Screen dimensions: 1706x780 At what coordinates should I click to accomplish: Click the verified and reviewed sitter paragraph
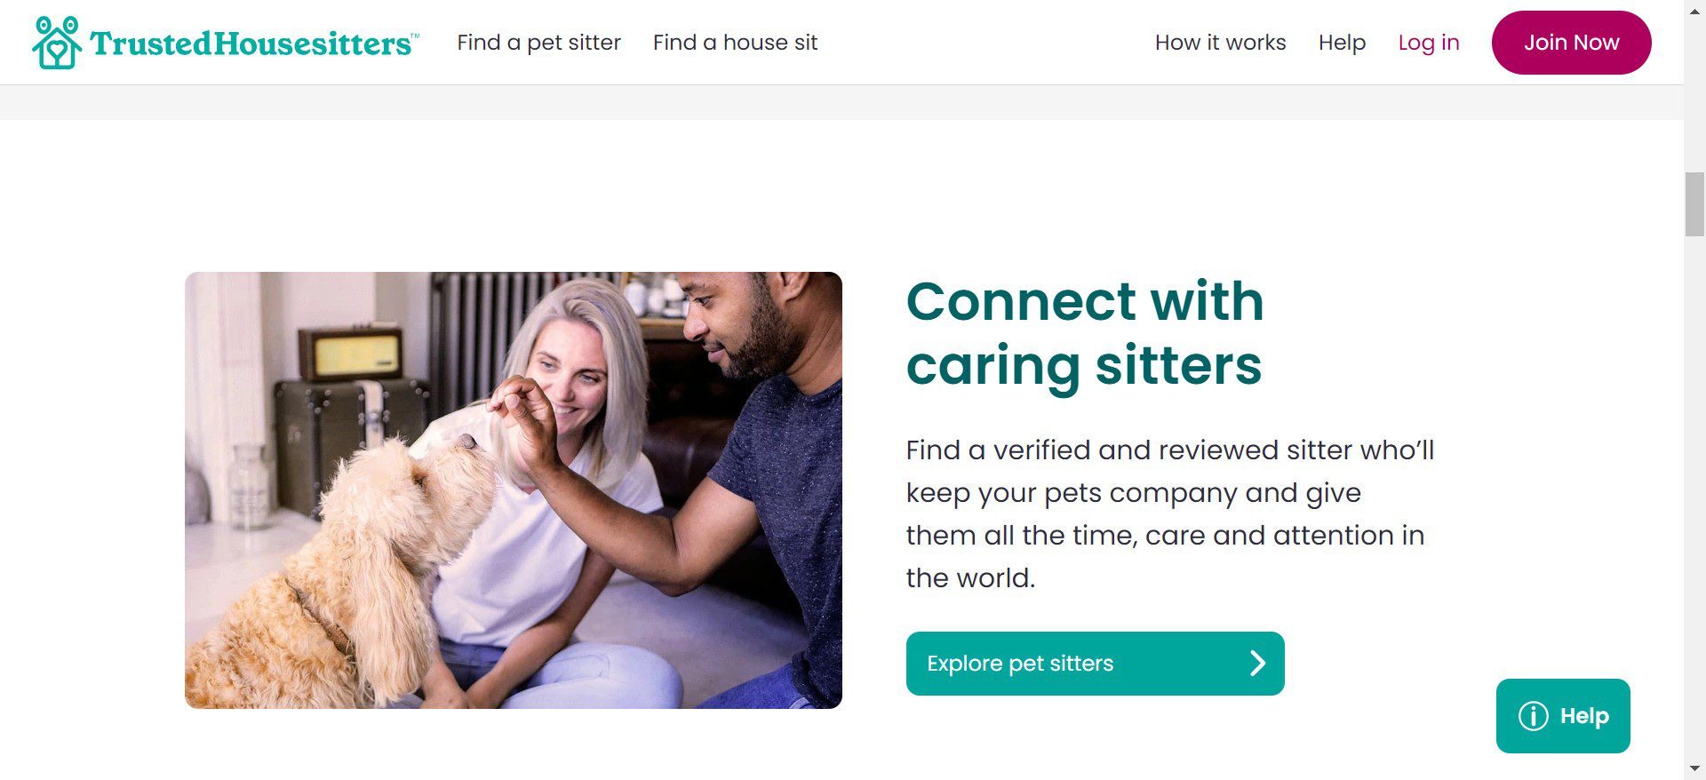(x=1169, y=513)
